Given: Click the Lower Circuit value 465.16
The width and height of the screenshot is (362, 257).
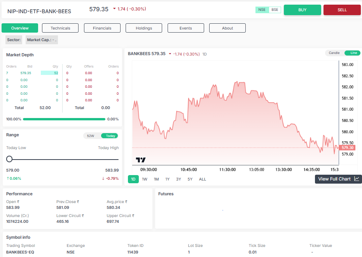Looking at the screenshot, I should pos(63,222).
